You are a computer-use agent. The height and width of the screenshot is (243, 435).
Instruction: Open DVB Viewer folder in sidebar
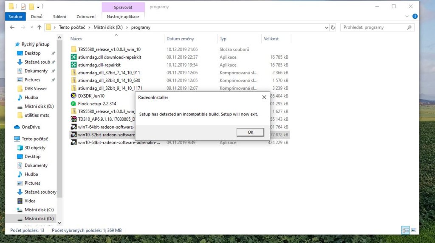click(36, 89)
